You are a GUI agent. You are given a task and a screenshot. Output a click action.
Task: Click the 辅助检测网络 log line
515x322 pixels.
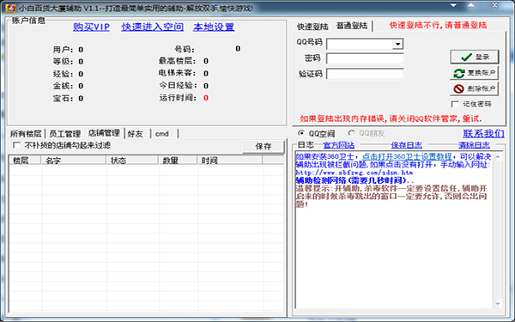(x=354, y=180)
